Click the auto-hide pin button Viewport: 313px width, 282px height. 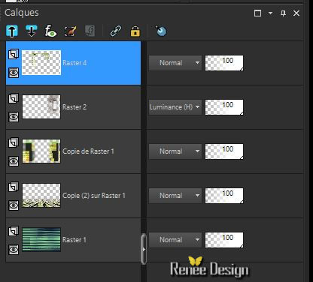(283, 13)
